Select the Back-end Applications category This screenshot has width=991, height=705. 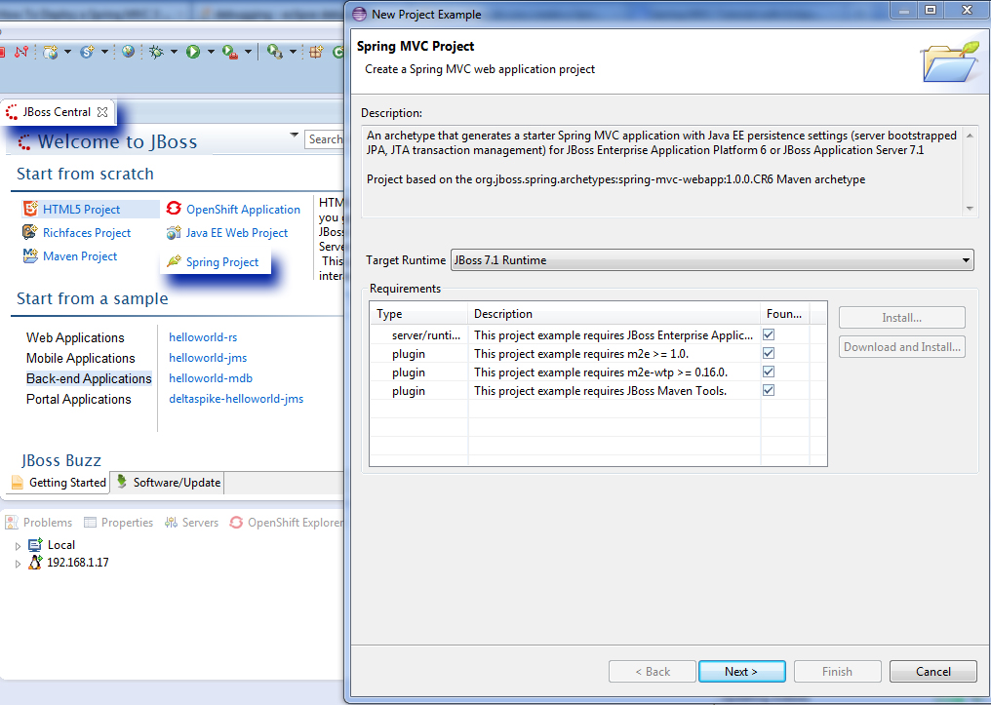89,378
